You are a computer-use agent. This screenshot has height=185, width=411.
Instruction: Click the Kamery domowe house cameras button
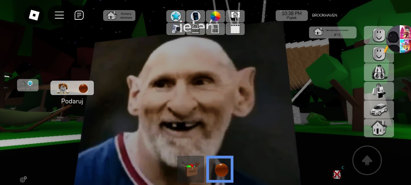click(119, 16)
